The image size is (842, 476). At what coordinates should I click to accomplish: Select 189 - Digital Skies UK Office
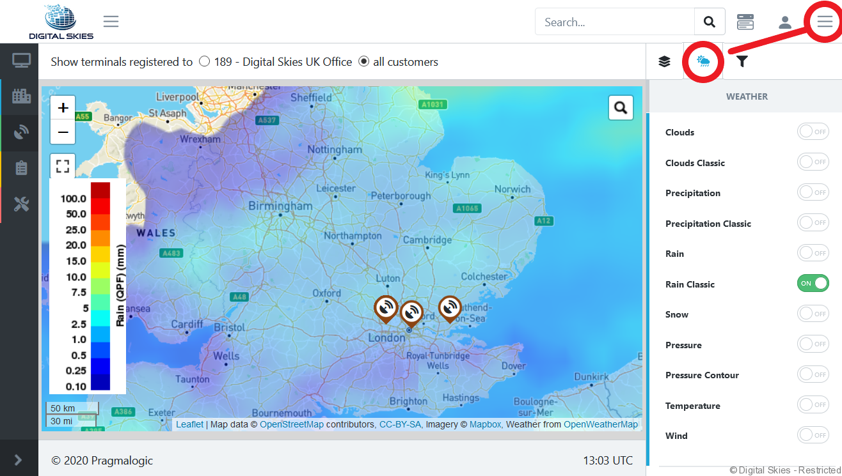pyautogui.click(x=205, y=62)
